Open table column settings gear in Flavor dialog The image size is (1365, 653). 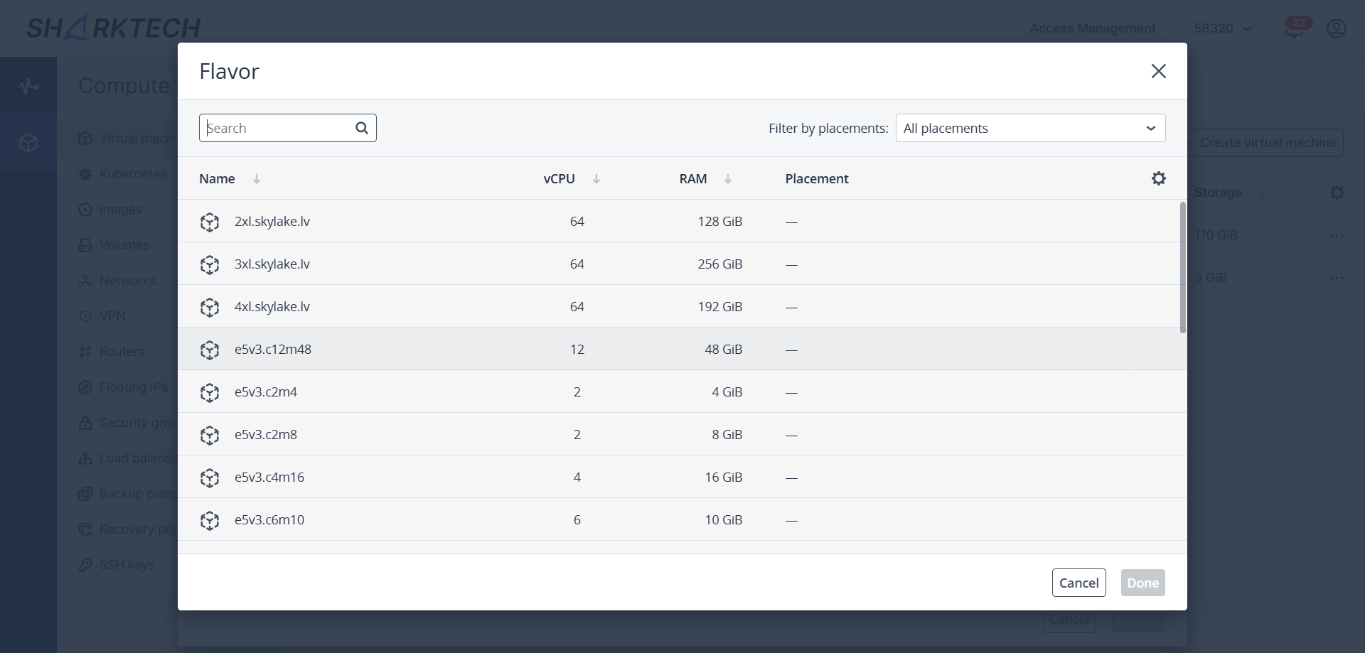(1159, 178)
